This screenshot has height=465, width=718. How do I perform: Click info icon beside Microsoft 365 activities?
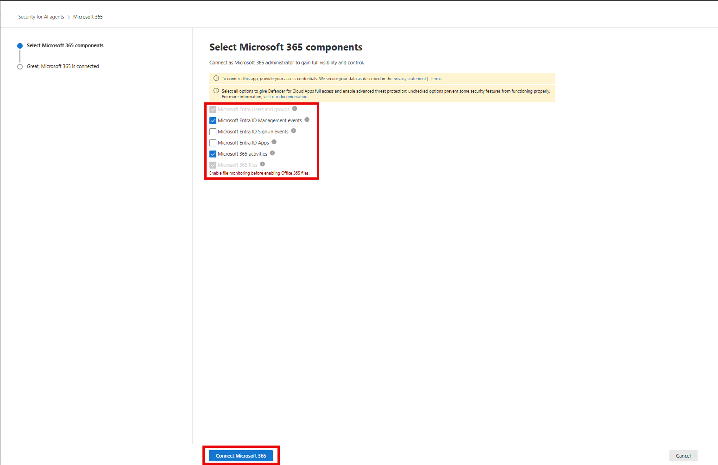click(272, 153)
